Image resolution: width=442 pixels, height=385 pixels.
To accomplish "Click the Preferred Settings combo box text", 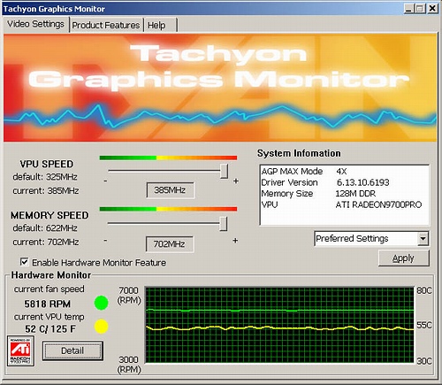I will point(352,238).
